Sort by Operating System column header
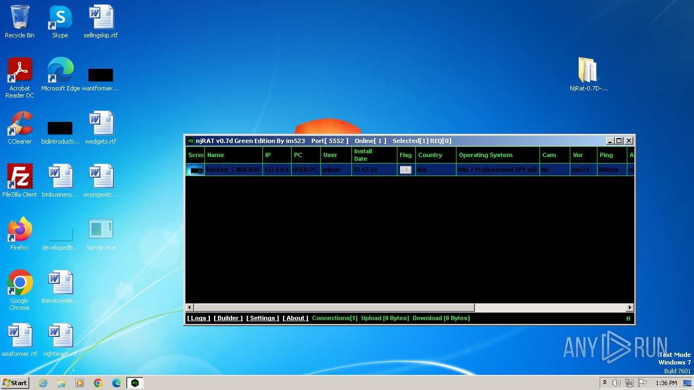 point(498,155)
